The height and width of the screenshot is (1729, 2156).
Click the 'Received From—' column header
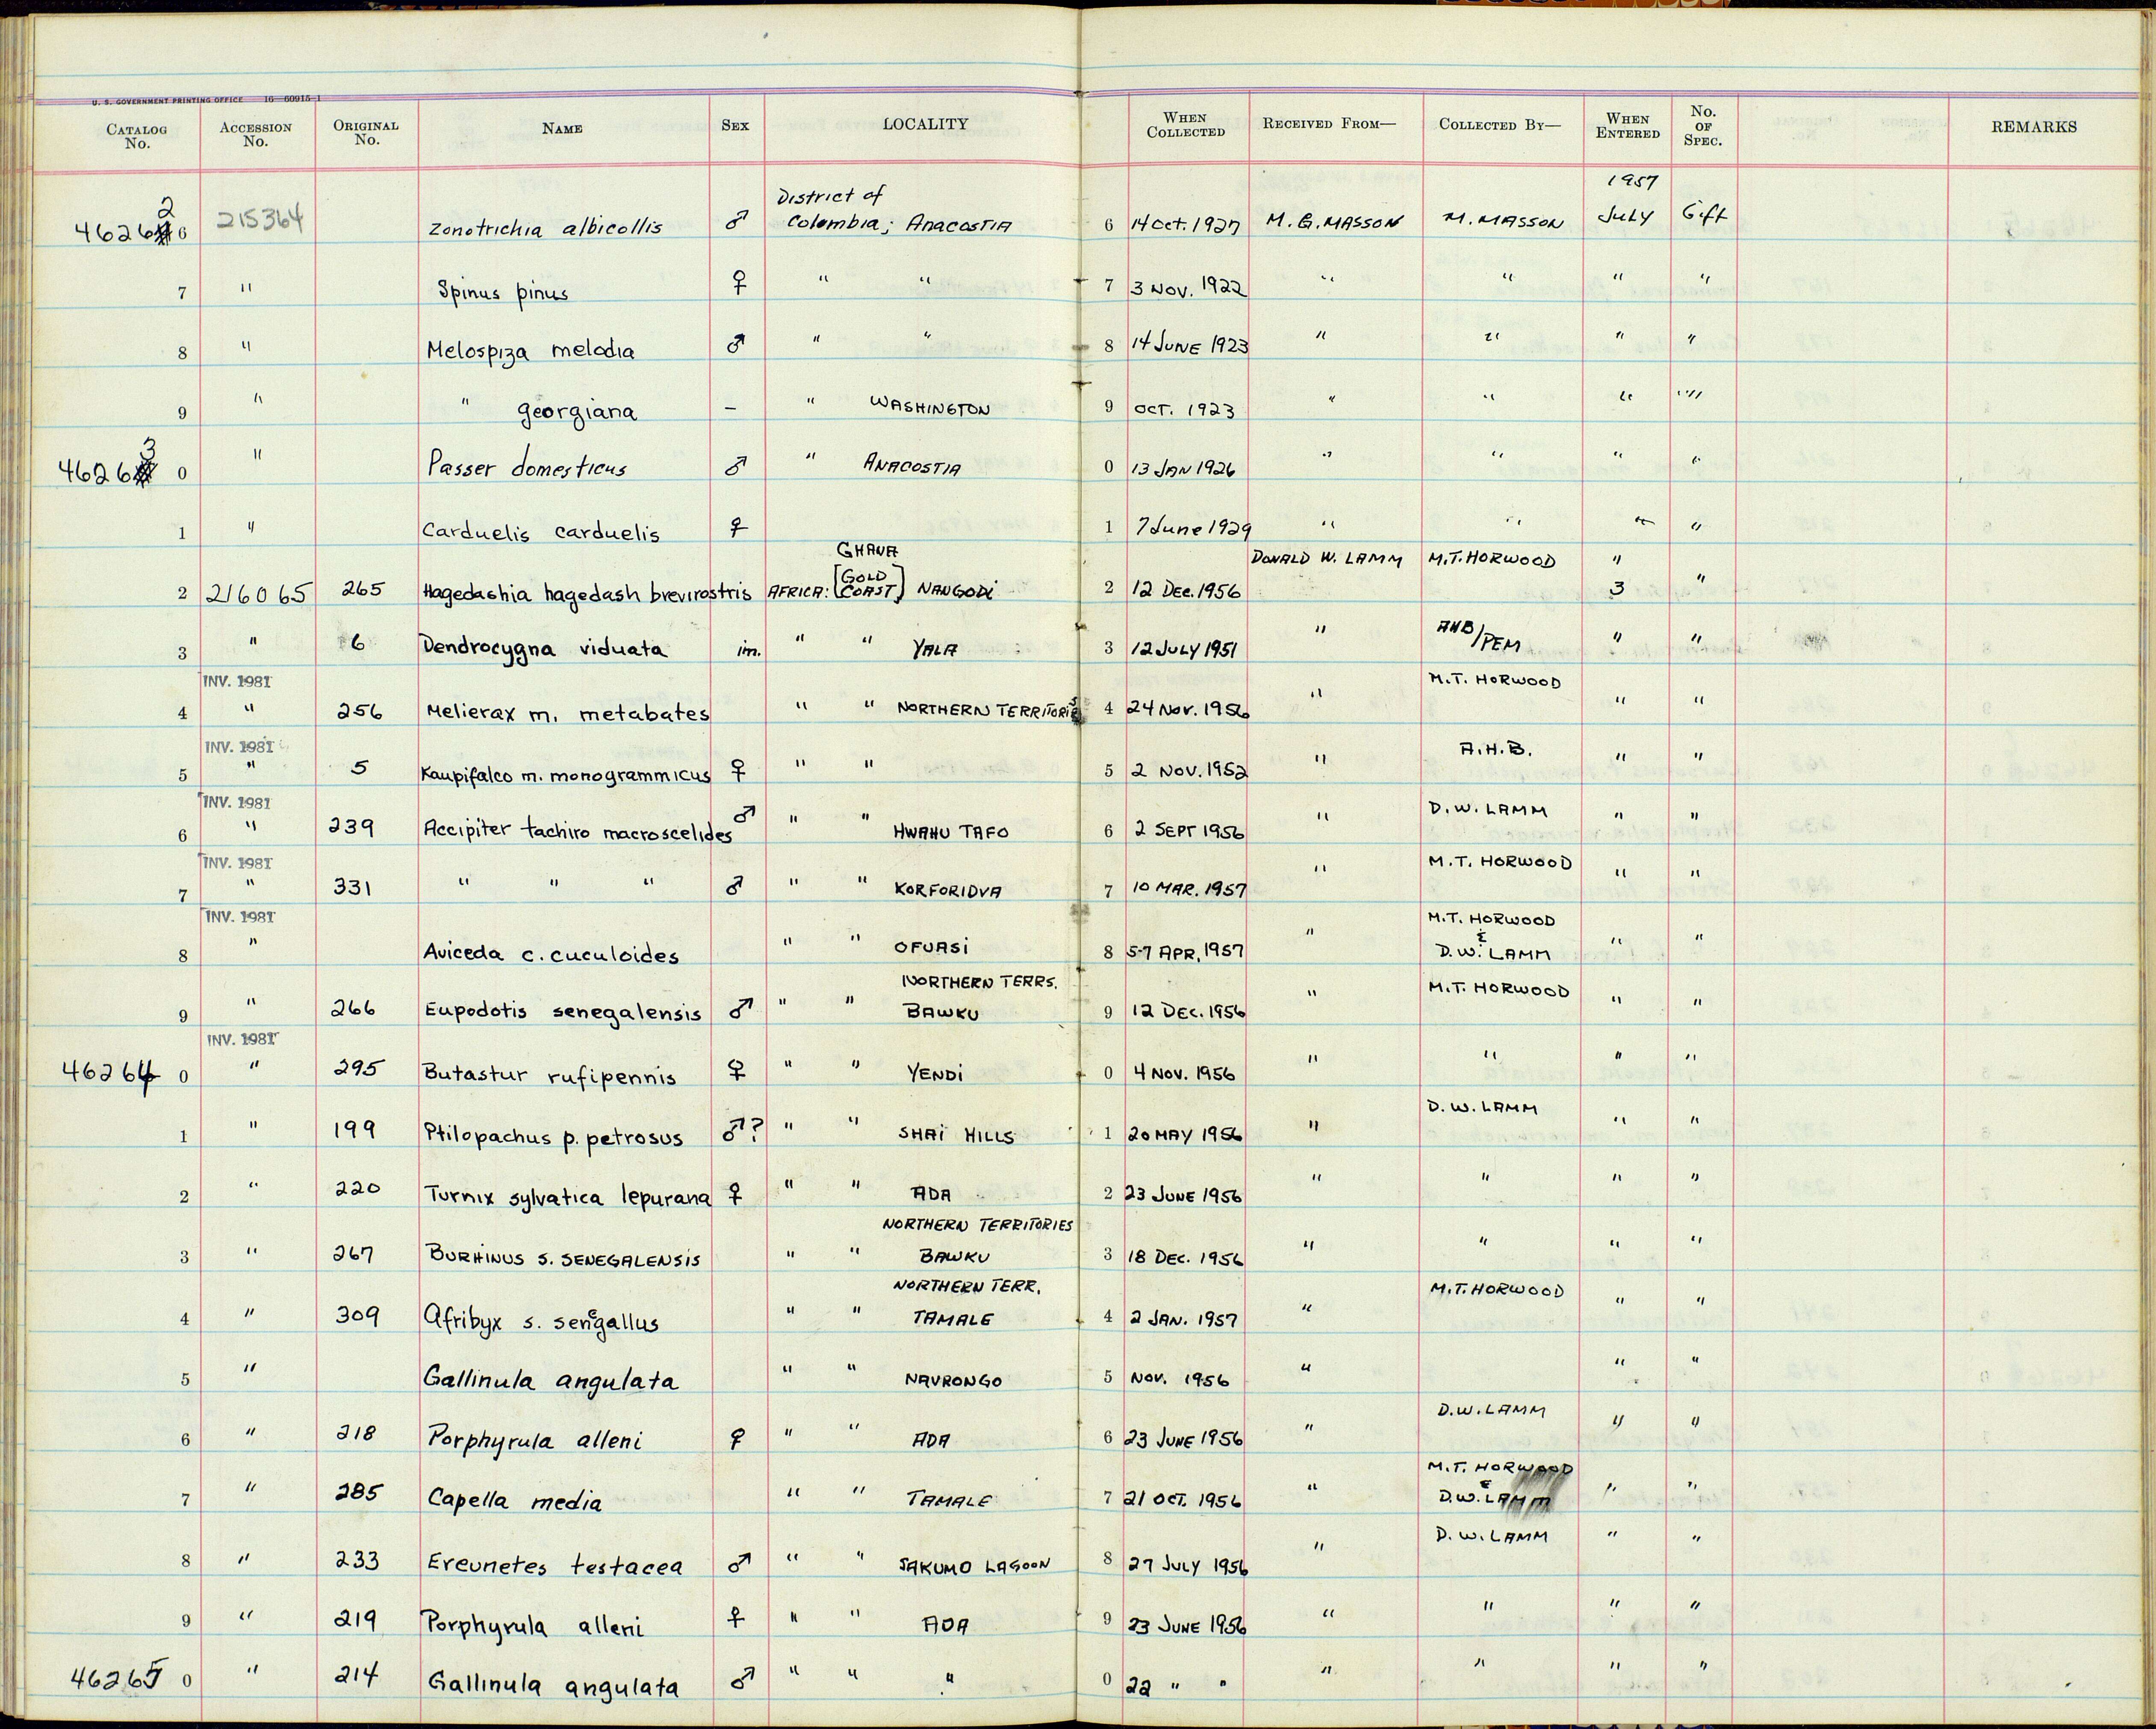(x=1329, y=124)
